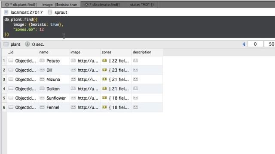
Task: Select row number 1
Action: pos(4,61)
